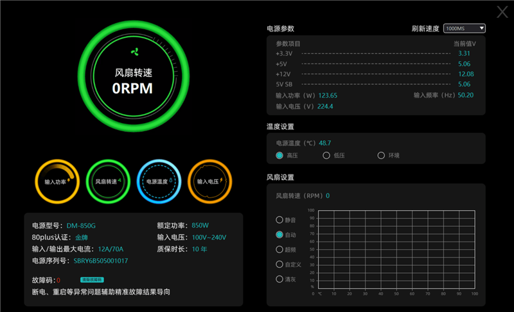Click the input voltage value 224.4
514x312 pixels.
pos(325,106)
